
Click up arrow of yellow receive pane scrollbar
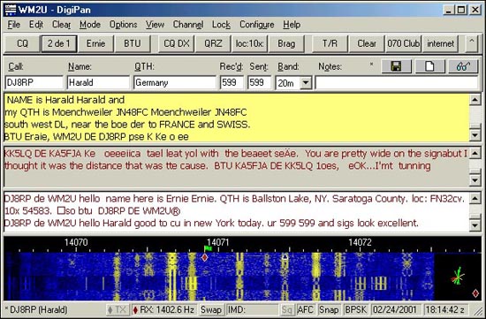(475, 100)
